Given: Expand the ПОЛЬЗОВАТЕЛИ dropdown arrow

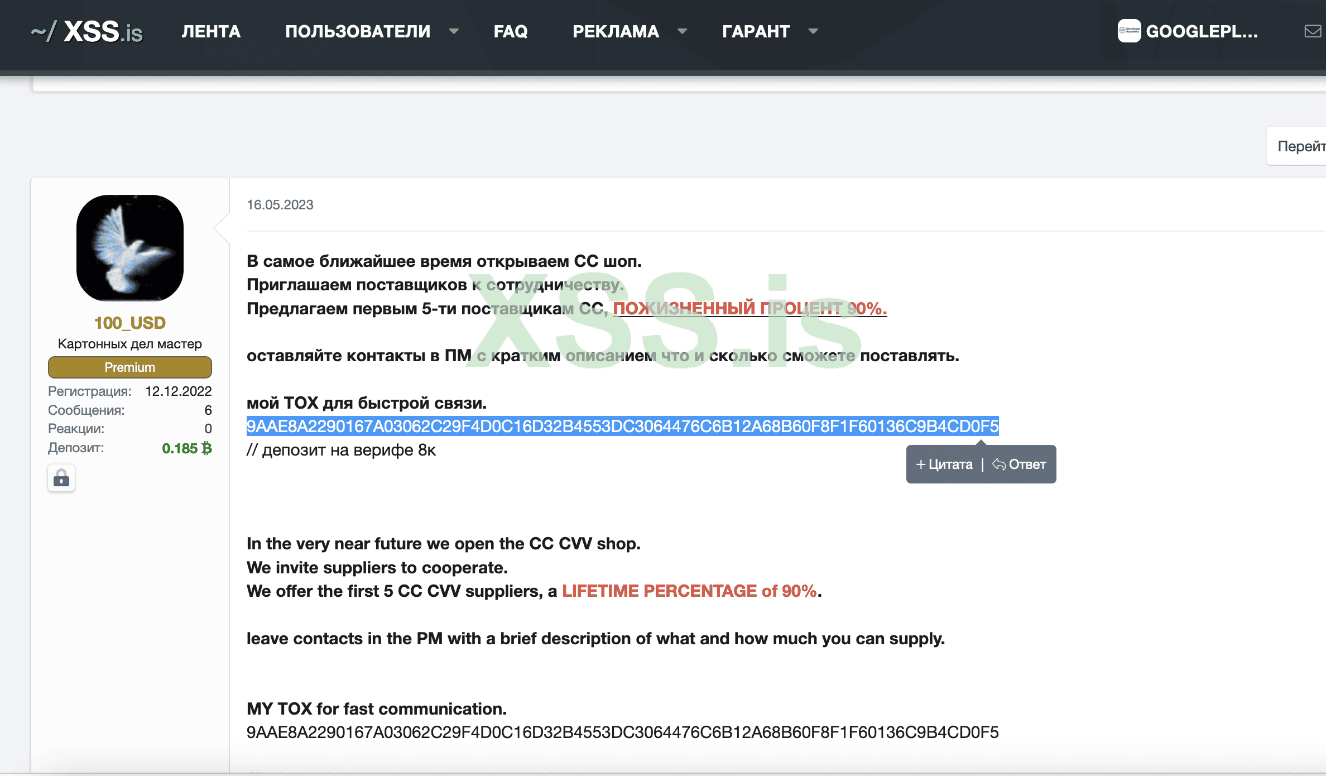Looking at the screenshot, I should click(454, 31).
